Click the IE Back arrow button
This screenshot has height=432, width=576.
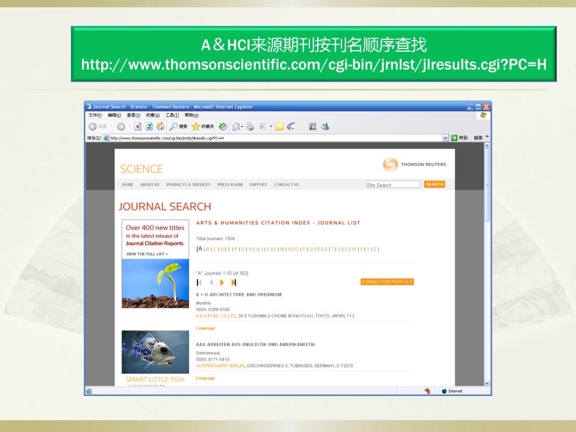(93, 127)
